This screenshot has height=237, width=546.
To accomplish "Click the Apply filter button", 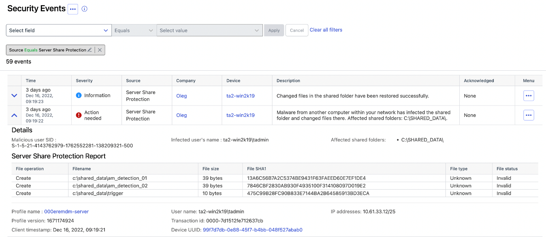I will pos(274,30).
